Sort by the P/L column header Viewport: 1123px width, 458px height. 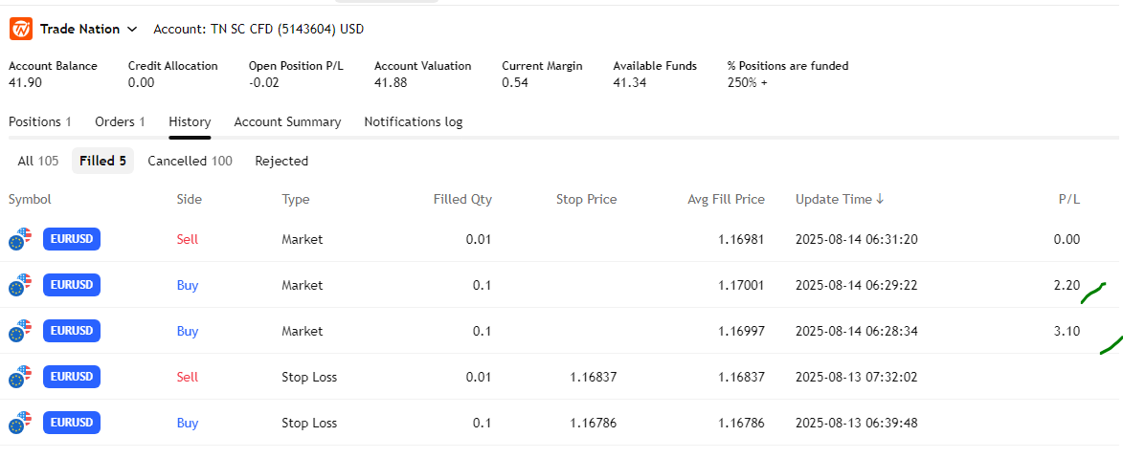tap(1068, 199)
